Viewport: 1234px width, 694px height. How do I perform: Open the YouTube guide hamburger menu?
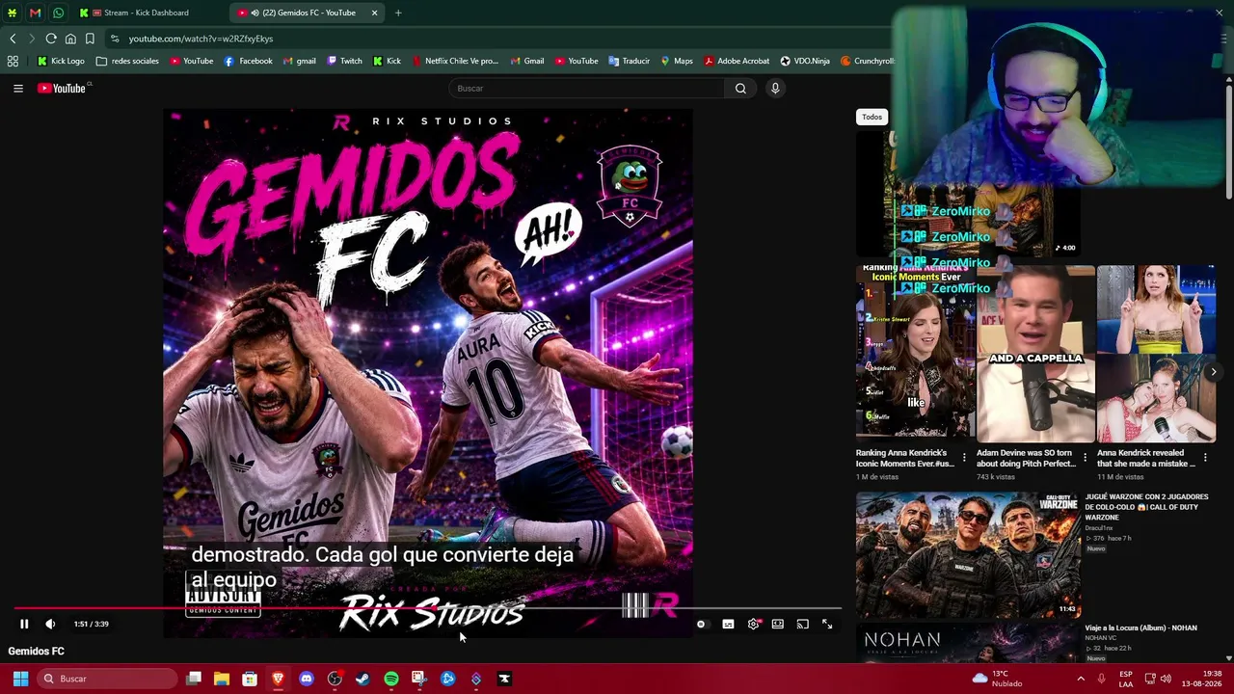[x=17, y=88]
